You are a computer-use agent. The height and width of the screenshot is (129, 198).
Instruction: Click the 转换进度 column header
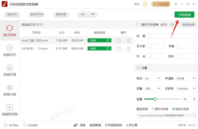[99, 33]
